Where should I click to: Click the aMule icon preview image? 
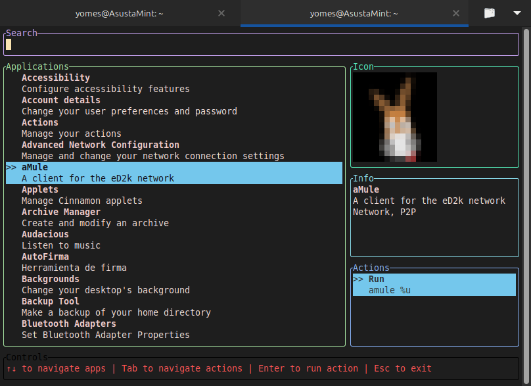click(395, 117)
